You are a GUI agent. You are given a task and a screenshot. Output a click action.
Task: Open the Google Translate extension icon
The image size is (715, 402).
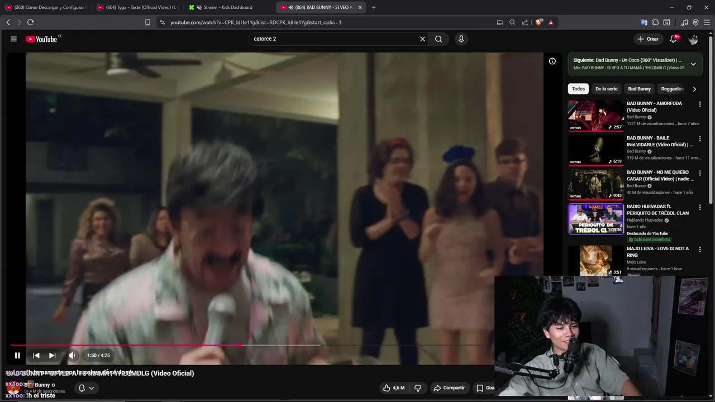(x=644, y=22)
